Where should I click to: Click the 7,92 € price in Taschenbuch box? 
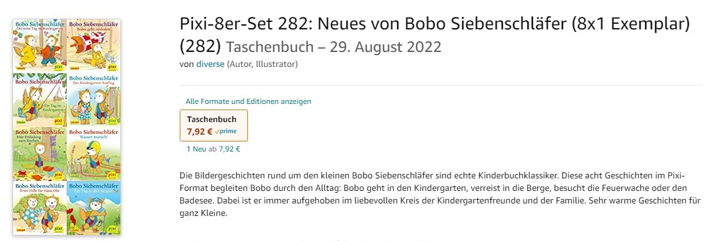pos(199,131)
